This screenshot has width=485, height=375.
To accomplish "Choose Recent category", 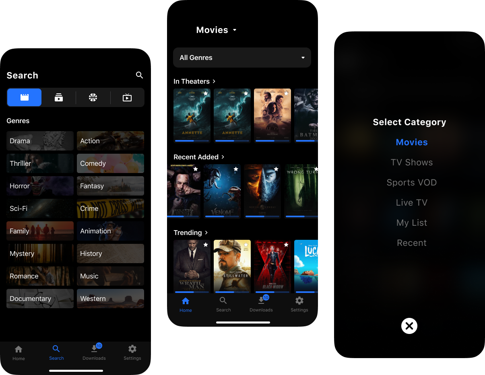I will [412, 243].
